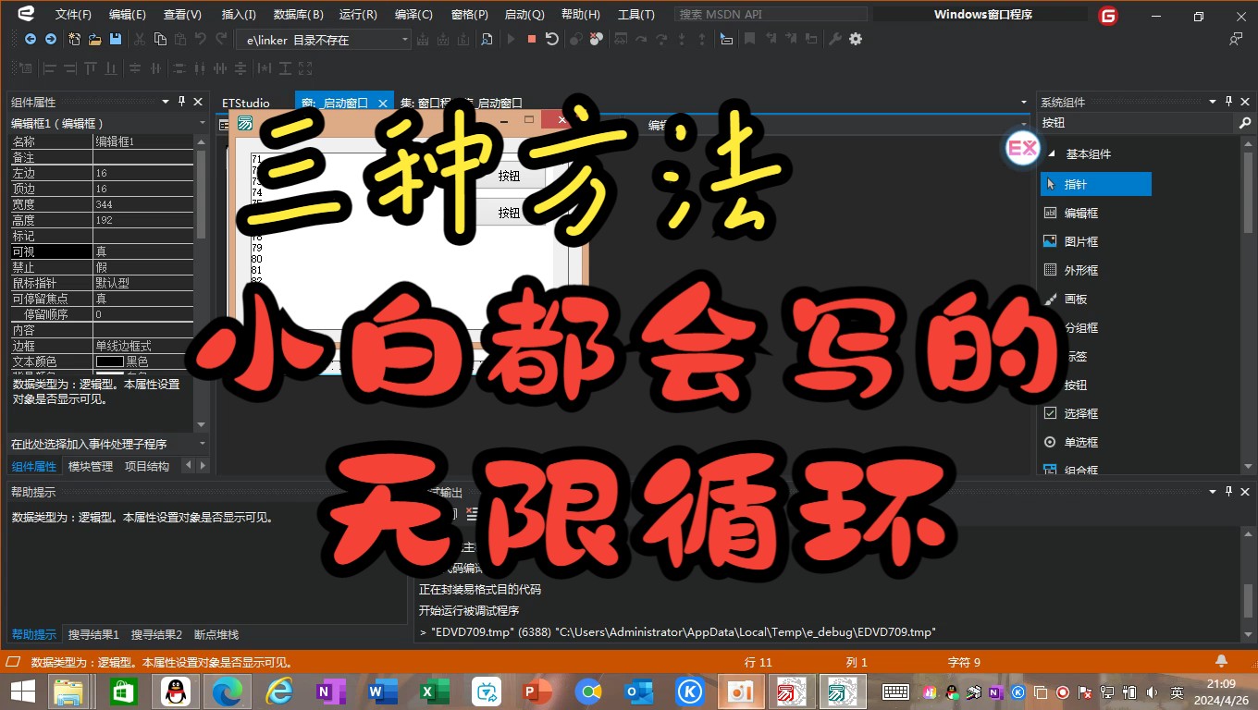This screenshot has width=1258, height=710.
Task: Switch to the 搜寻结果2 tab
Action: (156, 634)
